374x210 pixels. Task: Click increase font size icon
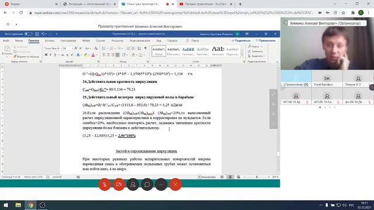(x=76, y=48)
